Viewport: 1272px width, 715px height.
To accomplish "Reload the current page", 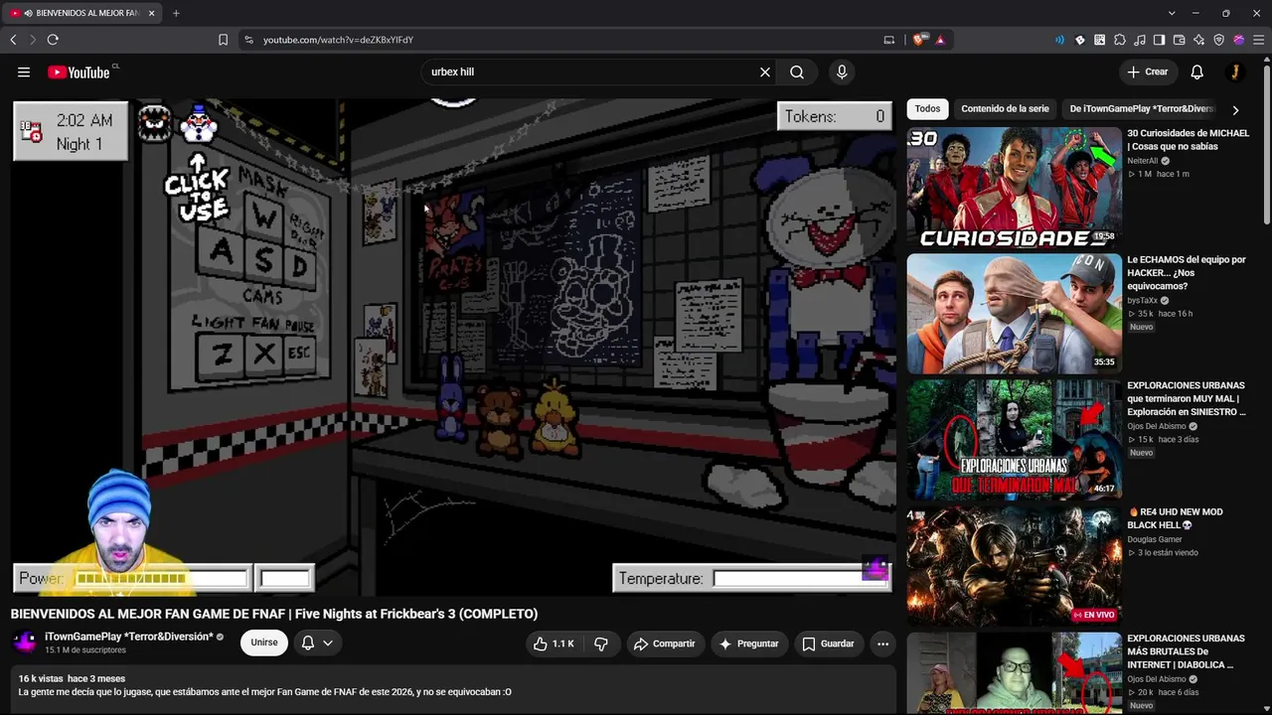I will (x=53, y=40).
